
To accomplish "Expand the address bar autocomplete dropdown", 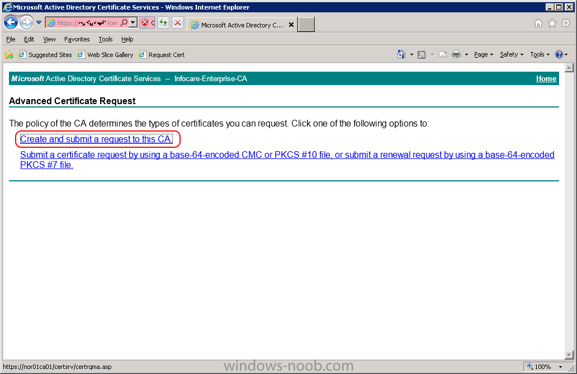I will pos(133,22).
